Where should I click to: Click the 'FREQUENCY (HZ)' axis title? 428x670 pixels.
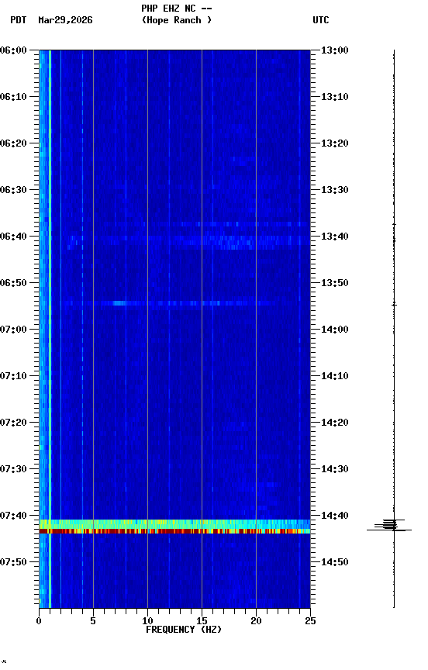[184, 630]
